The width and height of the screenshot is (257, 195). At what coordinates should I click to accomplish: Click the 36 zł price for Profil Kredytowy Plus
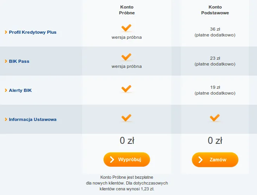(x=215, y=29)
